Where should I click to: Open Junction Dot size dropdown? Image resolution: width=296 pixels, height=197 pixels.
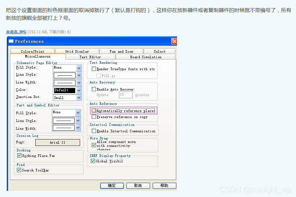click(79, 97)
